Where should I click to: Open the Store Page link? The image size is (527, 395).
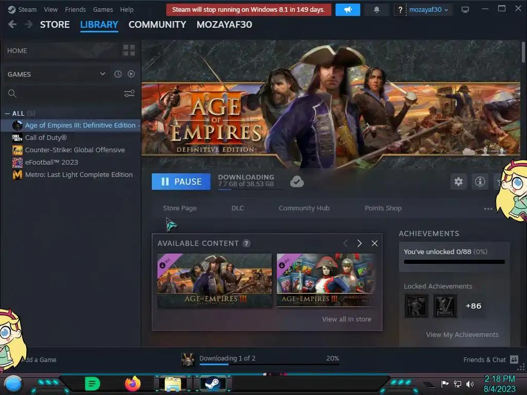click(180, 208)
